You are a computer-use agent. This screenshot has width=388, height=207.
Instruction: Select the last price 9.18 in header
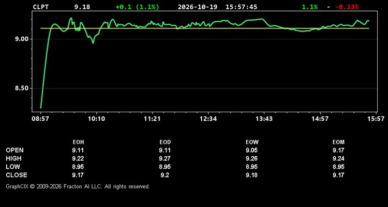coord(82,7)
